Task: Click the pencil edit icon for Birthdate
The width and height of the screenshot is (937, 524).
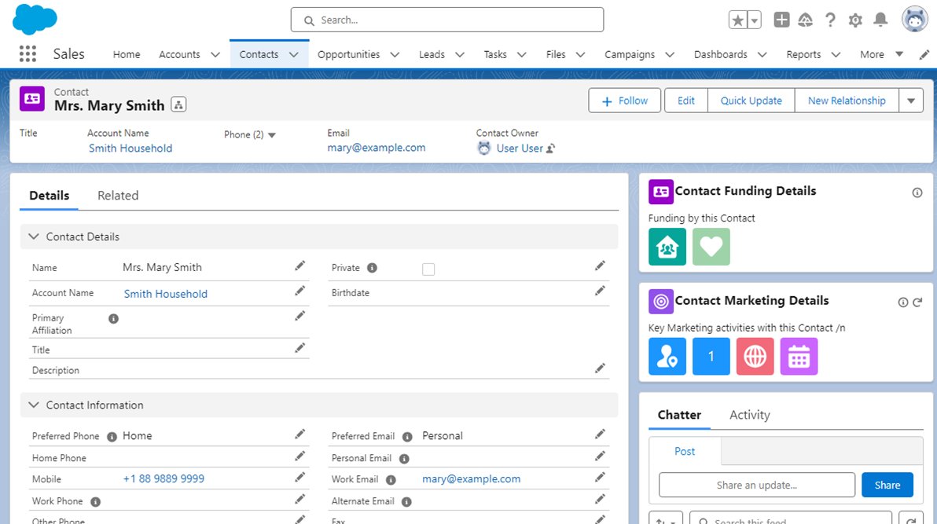Action: coord(600,291)
